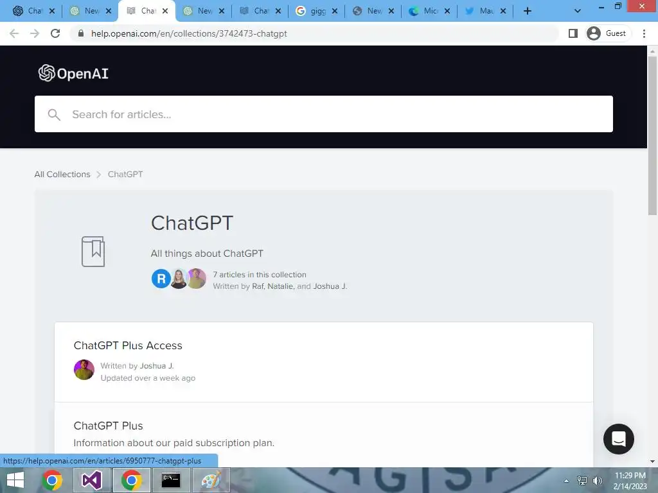The height and width of the screenshot is (493, 658).
Task: Open Paint from the taskbar
Action: click(x=211, y=480)
